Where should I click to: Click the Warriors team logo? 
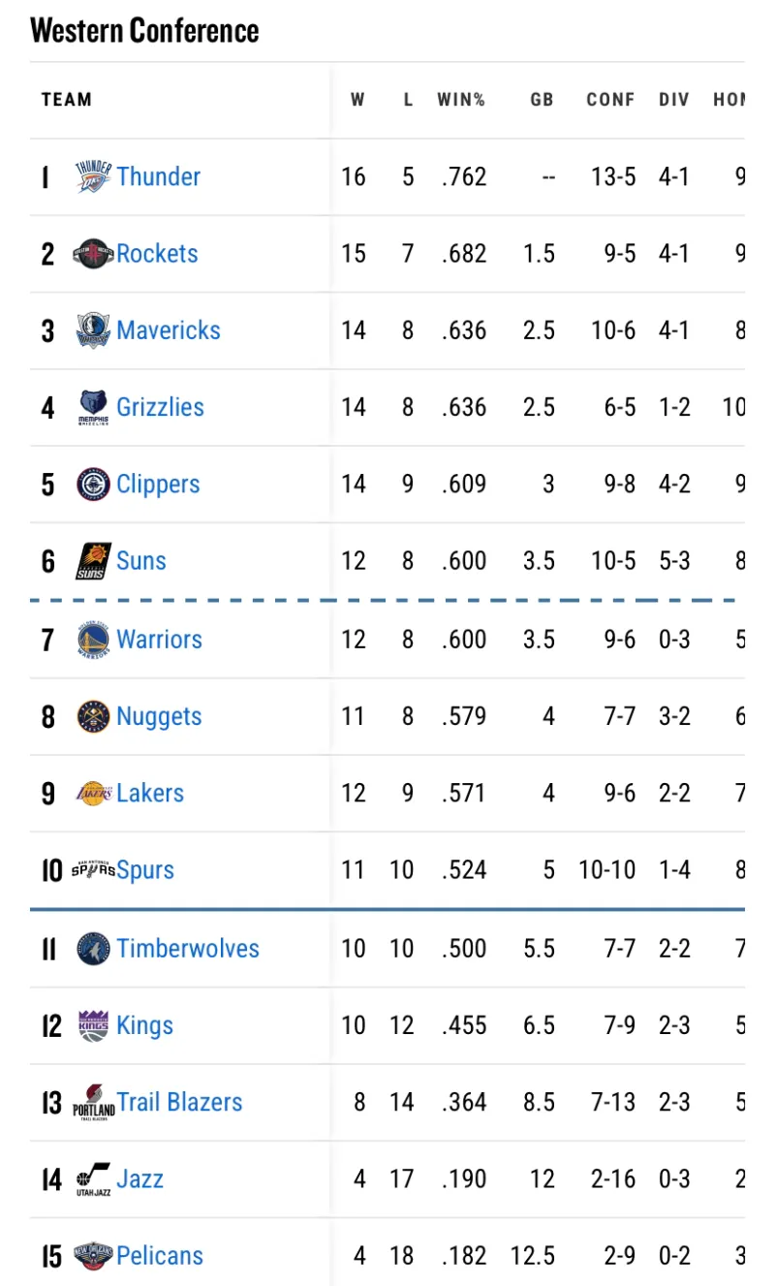[94, 640]
